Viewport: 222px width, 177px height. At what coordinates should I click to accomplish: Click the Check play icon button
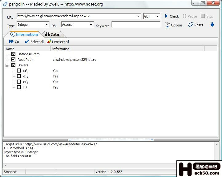tap(167, 16)
